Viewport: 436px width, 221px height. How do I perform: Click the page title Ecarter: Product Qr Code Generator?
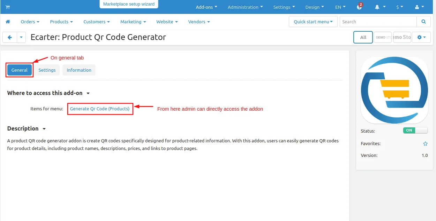pyautogui.click(x=98, y=37)
